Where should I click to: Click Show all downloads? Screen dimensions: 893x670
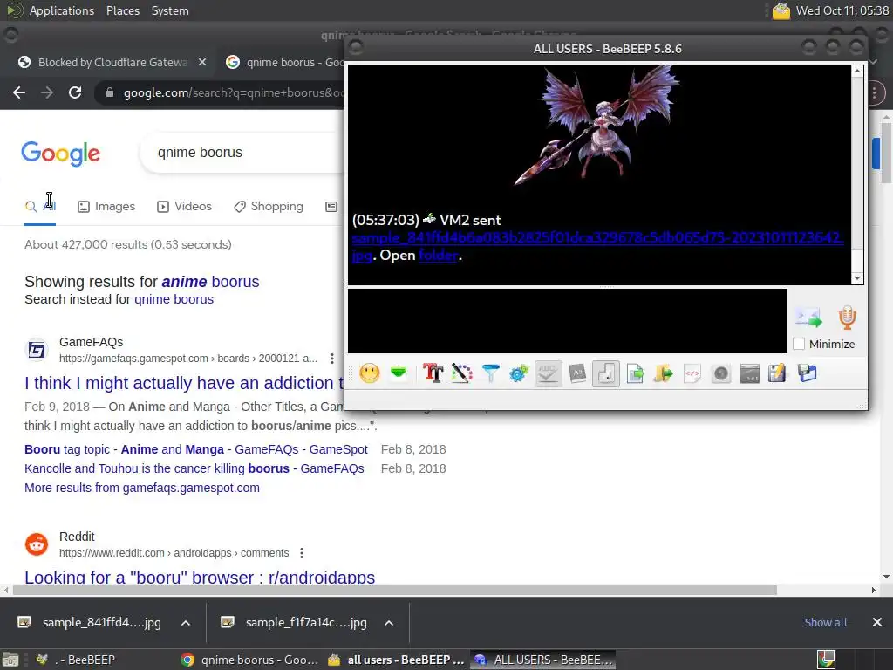point(825,622)
